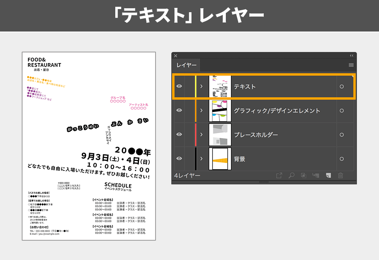Click the アーティスト名 pink text
This screenshot has width=379, height=260.
click(139, 105)
